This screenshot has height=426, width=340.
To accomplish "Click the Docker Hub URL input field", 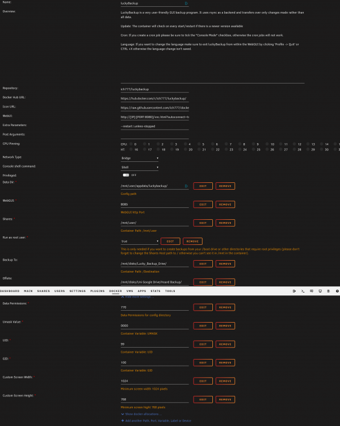I will pos(154,98).
